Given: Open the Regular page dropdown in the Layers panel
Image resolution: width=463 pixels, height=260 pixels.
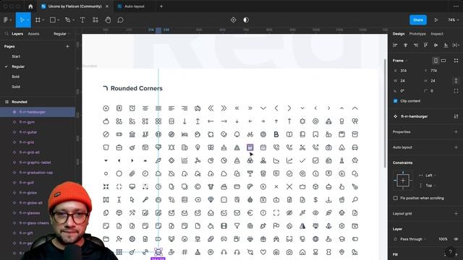Looking at the screenshot, I should point(61,34).
